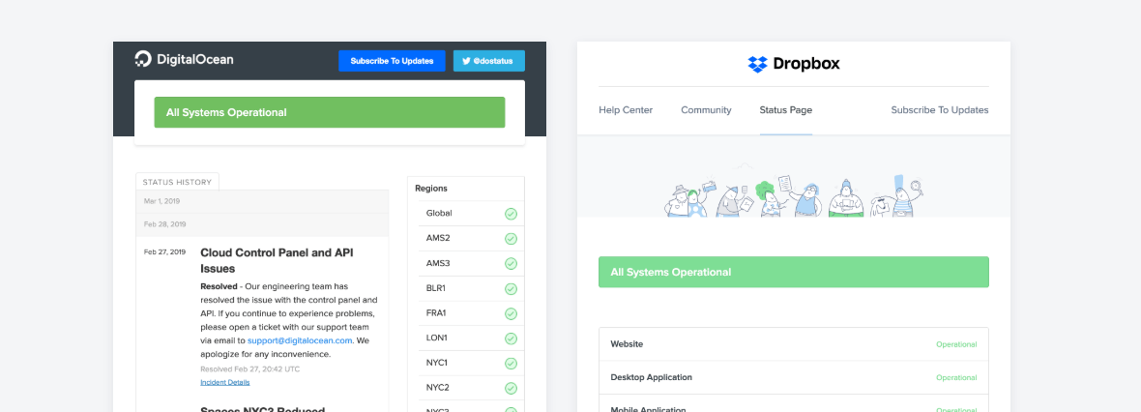
Task: Click the Global region row label
Action: [440, 214]
